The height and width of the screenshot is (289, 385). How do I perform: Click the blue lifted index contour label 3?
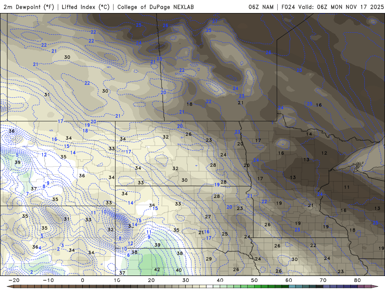(x=63, y=246)
